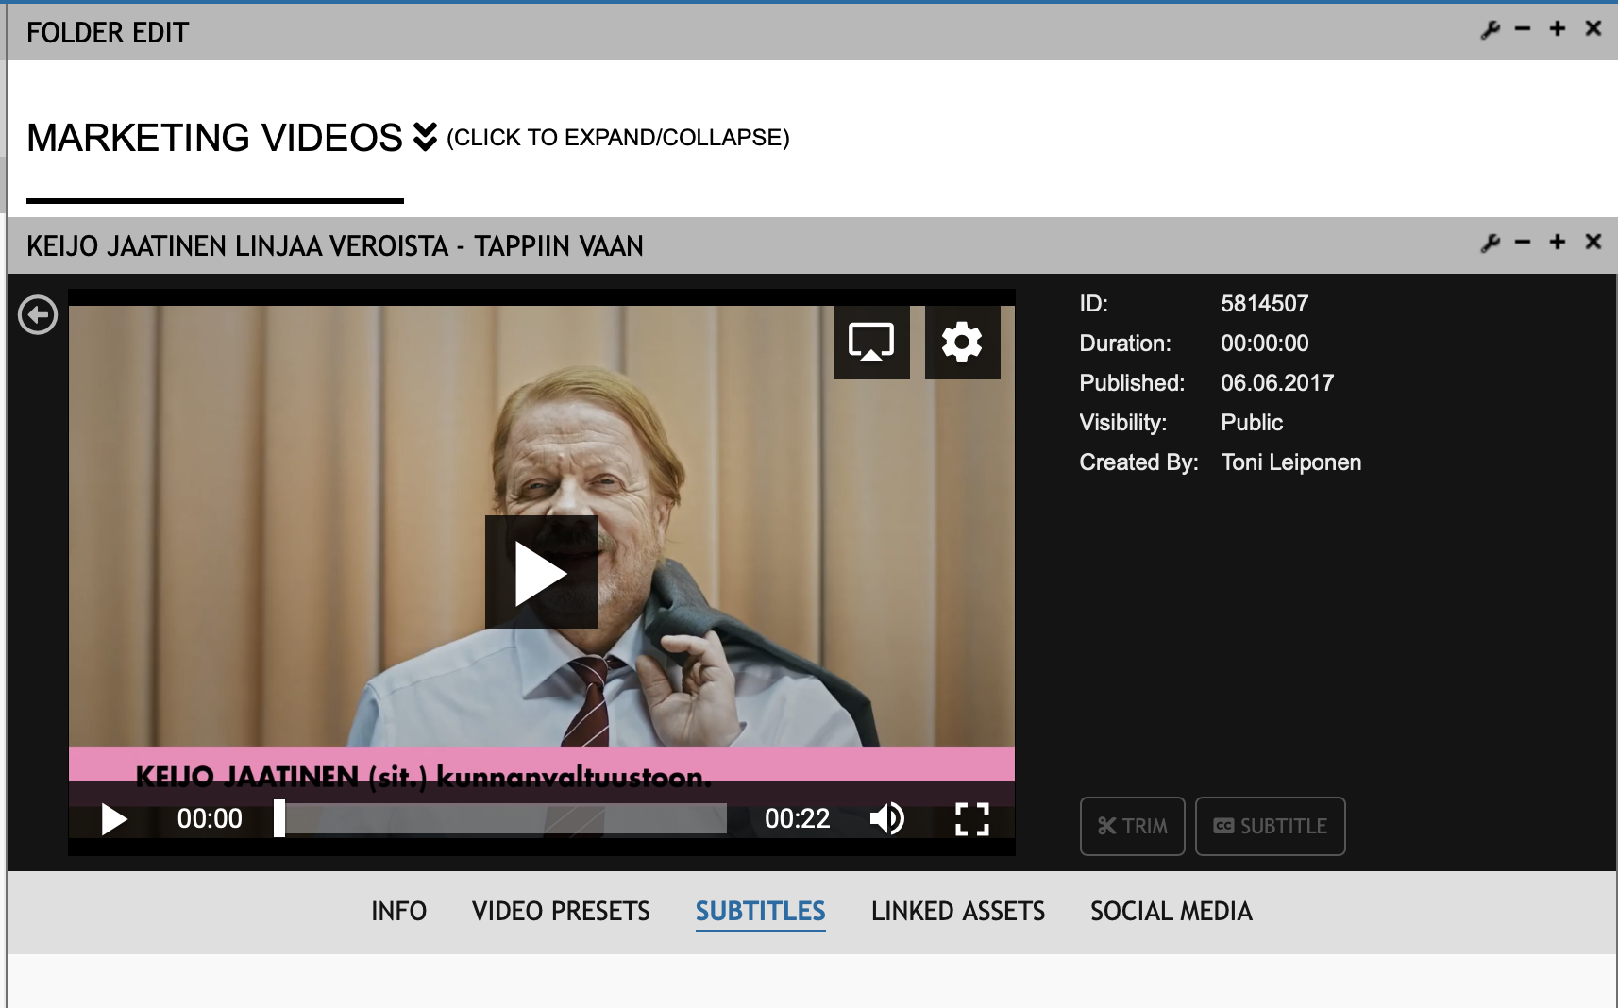Expand or collapse Marketing Videos folder
Screen dimensions: 1618x1008
tap(425, 138)
